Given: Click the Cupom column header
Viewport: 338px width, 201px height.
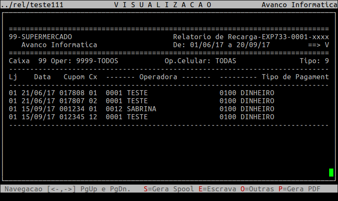Looking at the screenshot, I should click(x=74, y=77).
